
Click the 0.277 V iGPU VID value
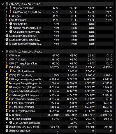pyautogui.click(x=90, y=68)
